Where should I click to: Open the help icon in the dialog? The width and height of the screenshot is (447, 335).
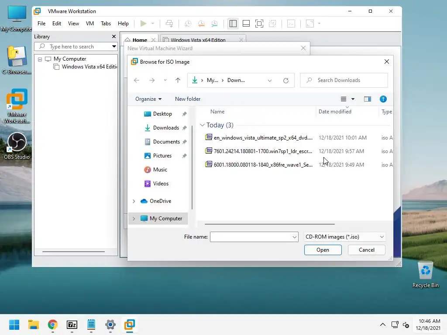383,99
